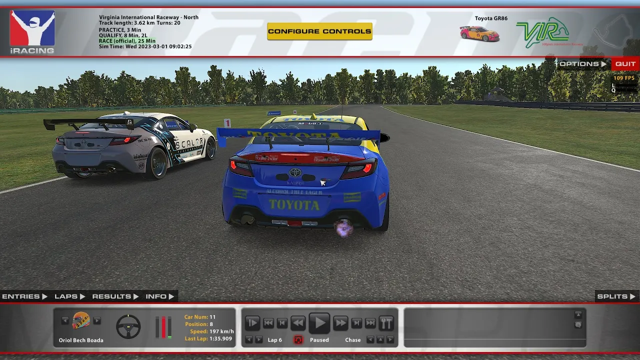This screenshot has height=360, width=640.
Task: Fast forward the replay
Action: [340, 323]
